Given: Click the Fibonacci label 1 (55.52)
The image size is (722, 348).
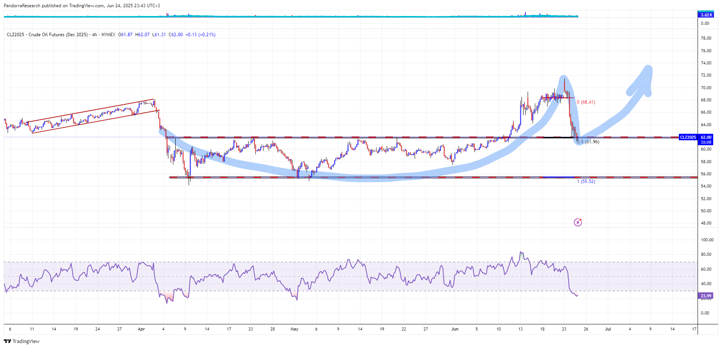Looking at the screenshot, I should pos(586,181).
